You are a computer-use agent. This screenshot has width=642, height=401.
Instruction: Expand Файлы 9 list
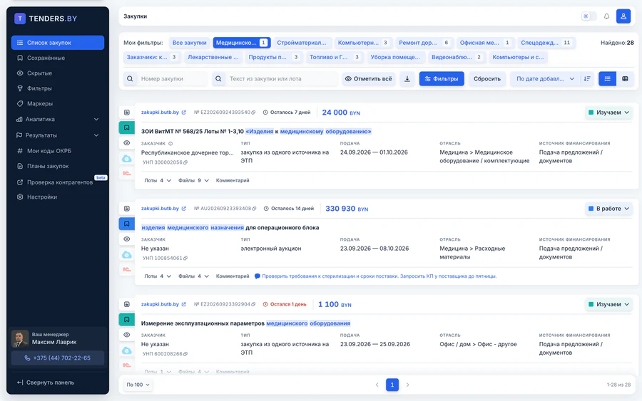193,180
